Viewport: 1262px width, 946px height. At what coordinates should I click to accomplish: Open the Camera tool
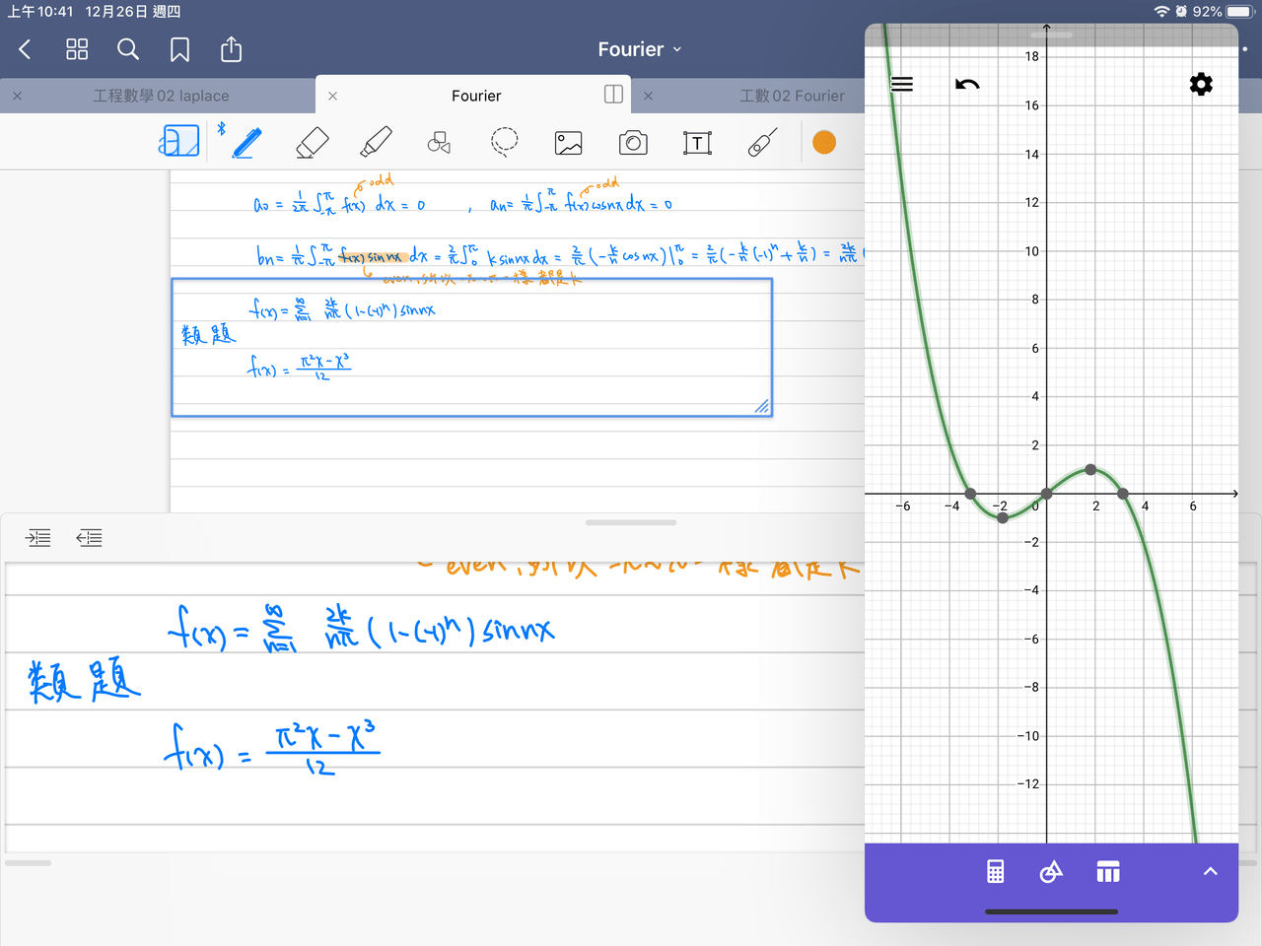[633, 143]
